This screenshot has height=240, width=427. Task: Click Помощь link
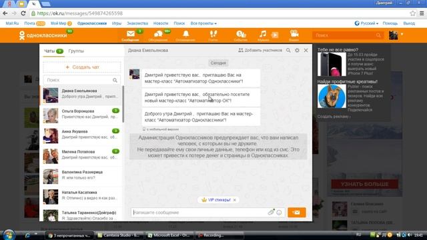pyautogui.click(x=390, y=23)
